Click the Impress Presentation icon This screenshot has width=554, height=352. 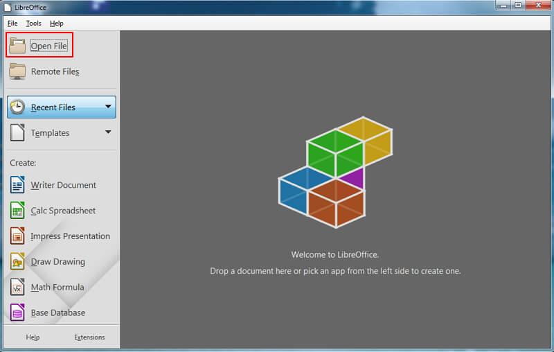[17, 236]
